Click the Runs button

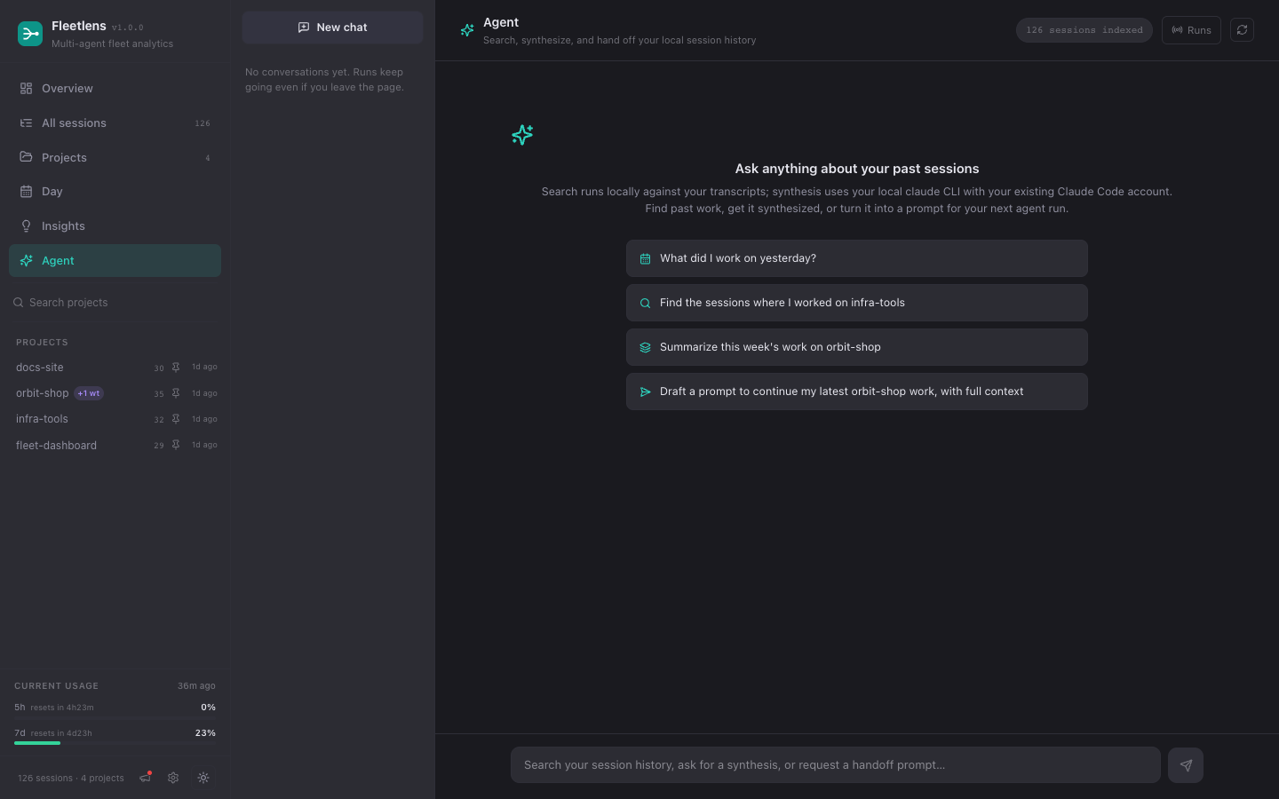(1191, 30)
